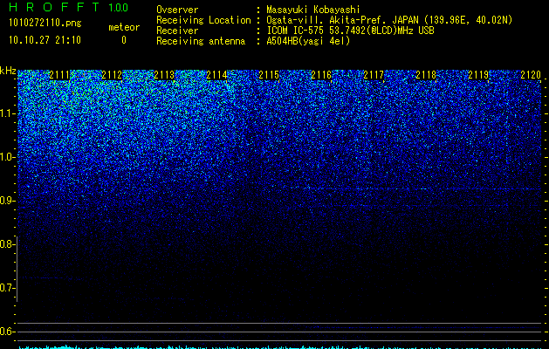Click the meteor count value 0
Image resolution: width=549 pixels, height=349 pixels.
coord(124,40)
